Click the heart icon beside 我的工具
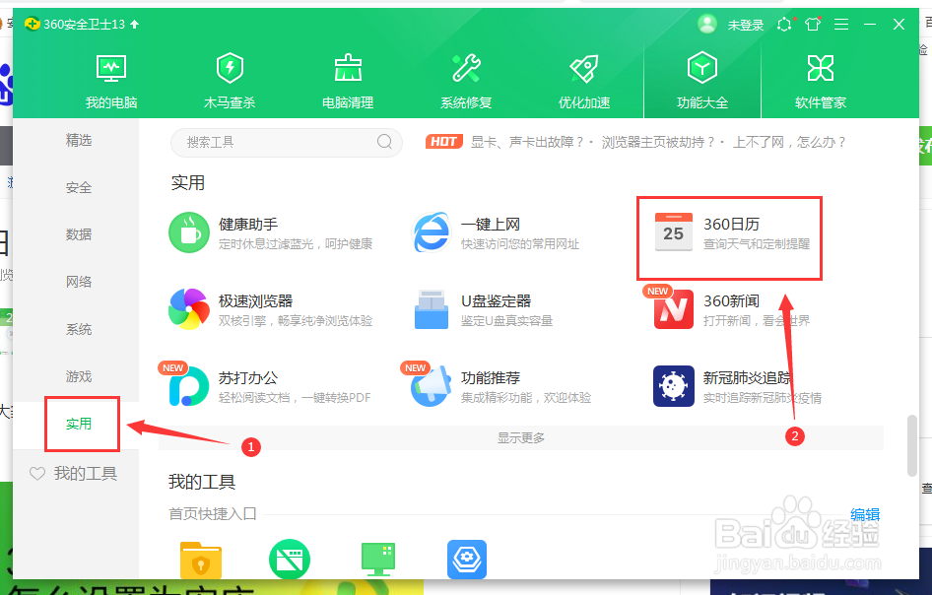Image resolution: width=932 pixels, height=595 pixels. click(x=37, y=474)
